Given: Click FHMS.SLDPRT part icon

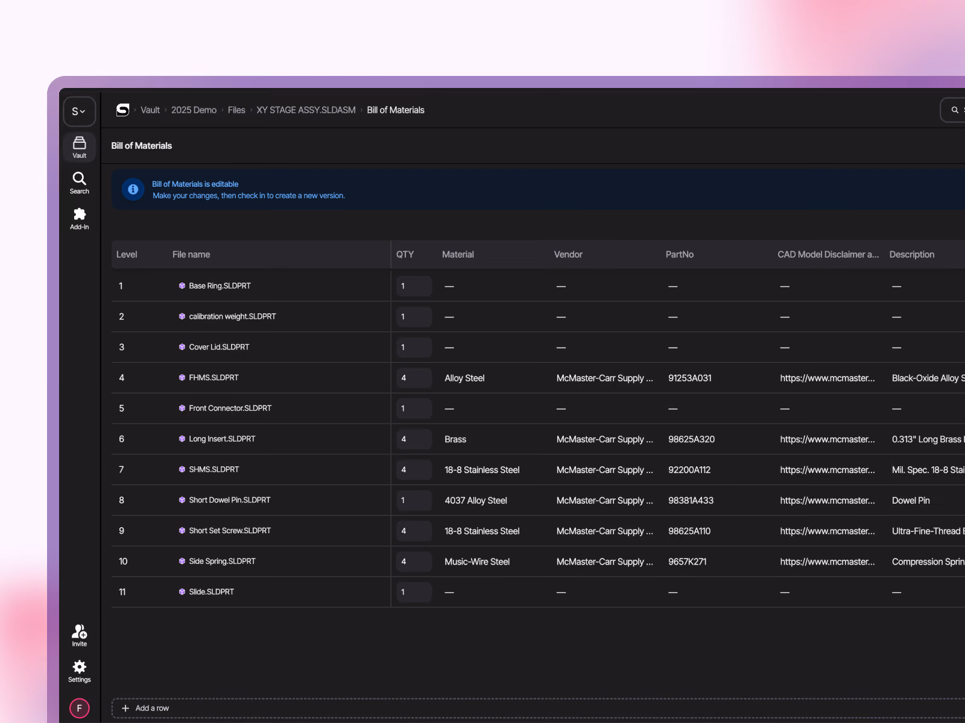Looking at the screenshot, I should coord(182,378).
